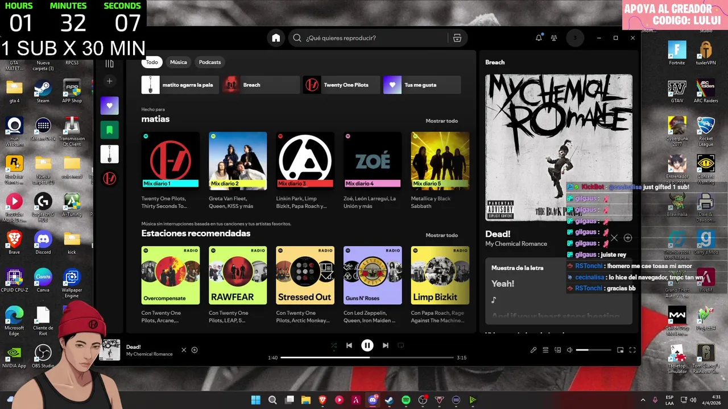
Task: Open My Chemical Romance artist link in side panel
Action: [516, 244]
